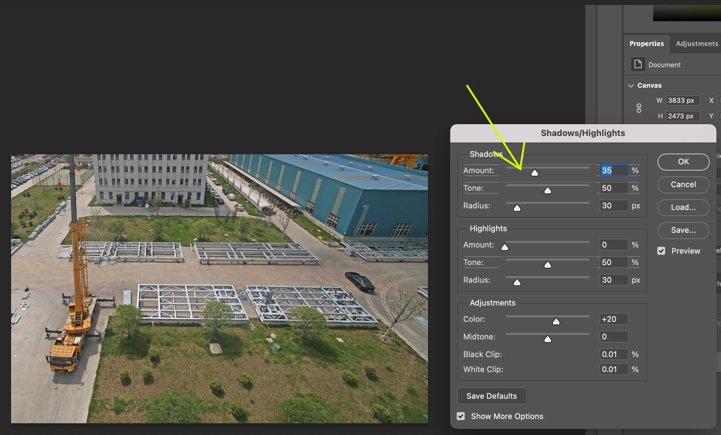Click the Save Defaults button
This screenshot has width=721, height=435.
tap(491, 396)
